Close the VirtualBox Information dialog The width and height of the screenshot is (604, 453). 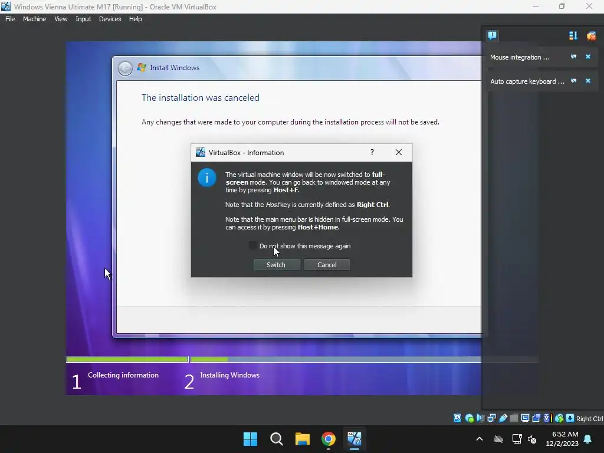pos(399,152)
